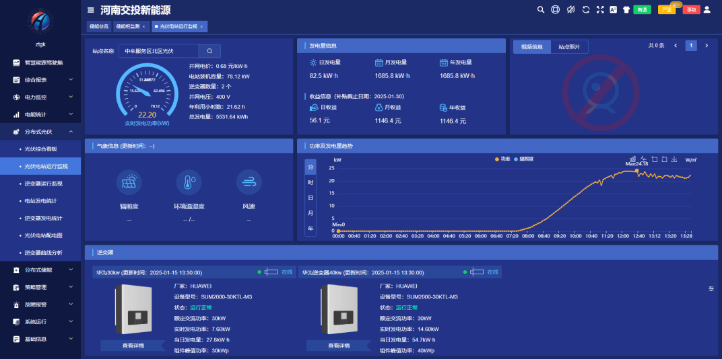Click the no-camera placeholder image
Screen dimensions: 722x359
click(x=601, y=92)
